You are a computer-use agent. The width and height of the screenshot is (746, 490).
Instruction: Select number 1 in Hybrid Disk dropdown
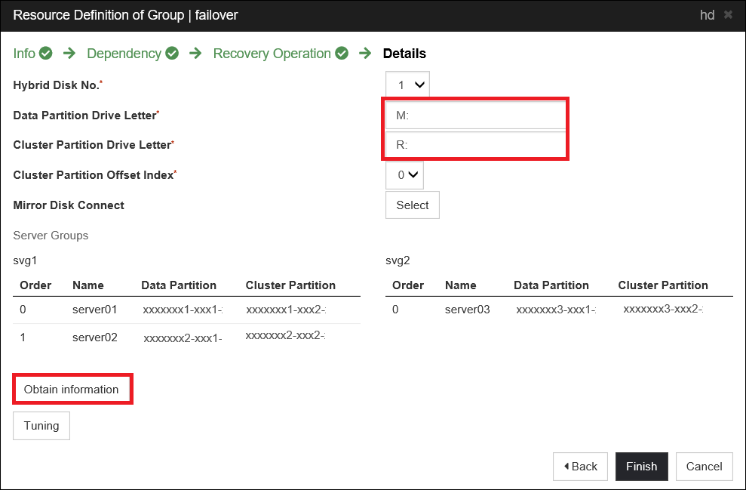407,84
